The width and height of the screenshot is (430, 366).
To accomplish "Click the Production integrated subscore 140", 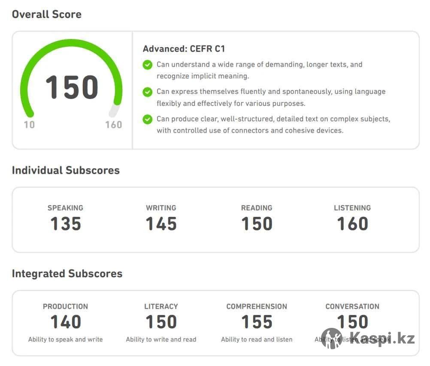I will (x=65, y=322).
